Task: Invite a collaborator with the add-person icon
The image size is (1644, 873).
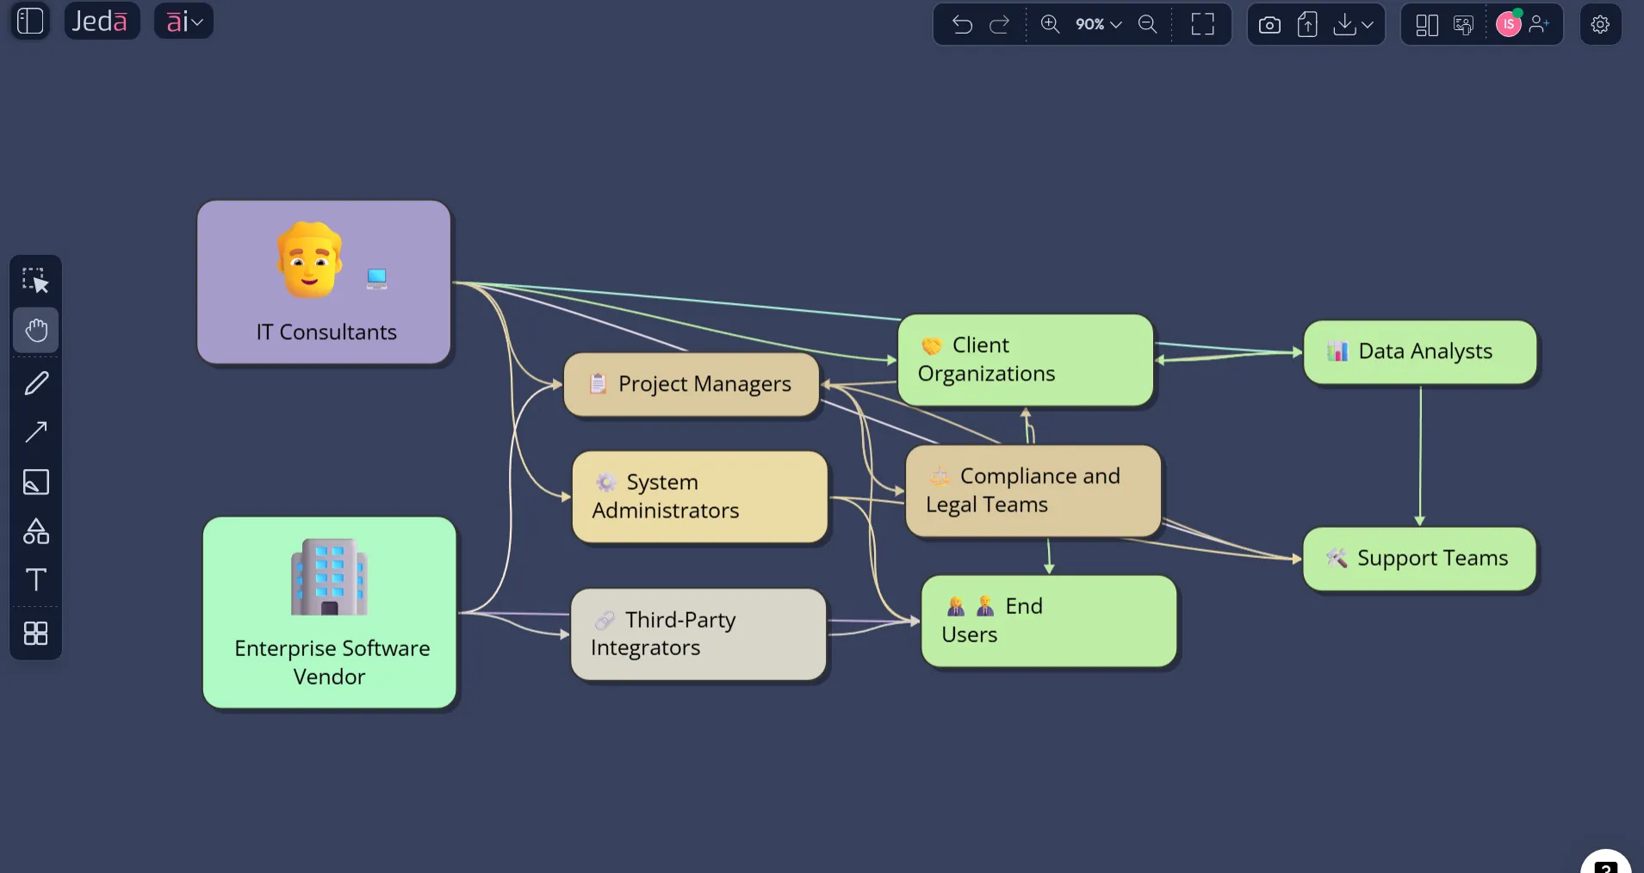Action: tap(1541, 24)
